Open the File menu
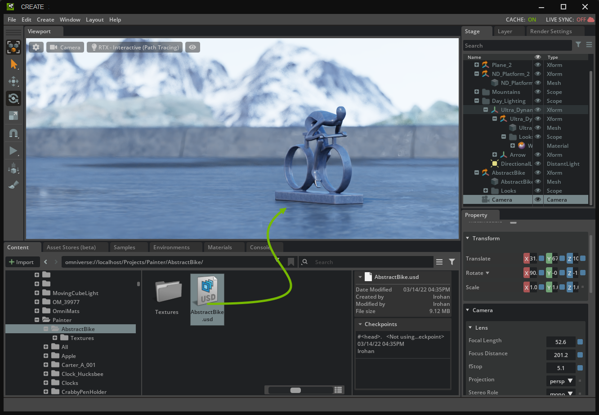Screen dimensions: 599x415 [x=12, y=20]
